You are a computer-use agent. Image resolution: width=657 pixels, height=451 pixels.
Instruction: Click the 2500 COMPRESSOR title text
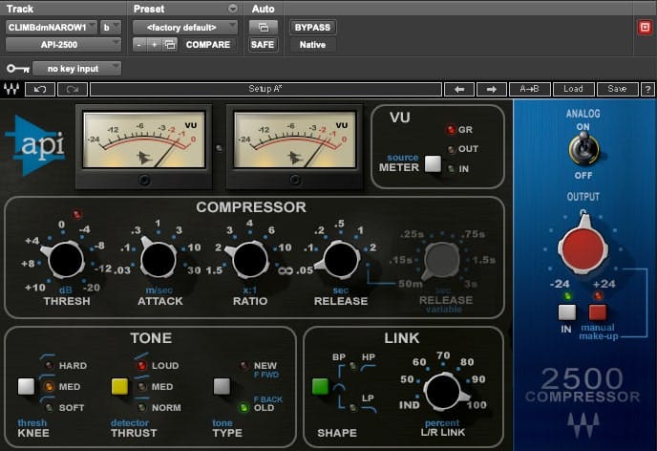coord(583,385)
